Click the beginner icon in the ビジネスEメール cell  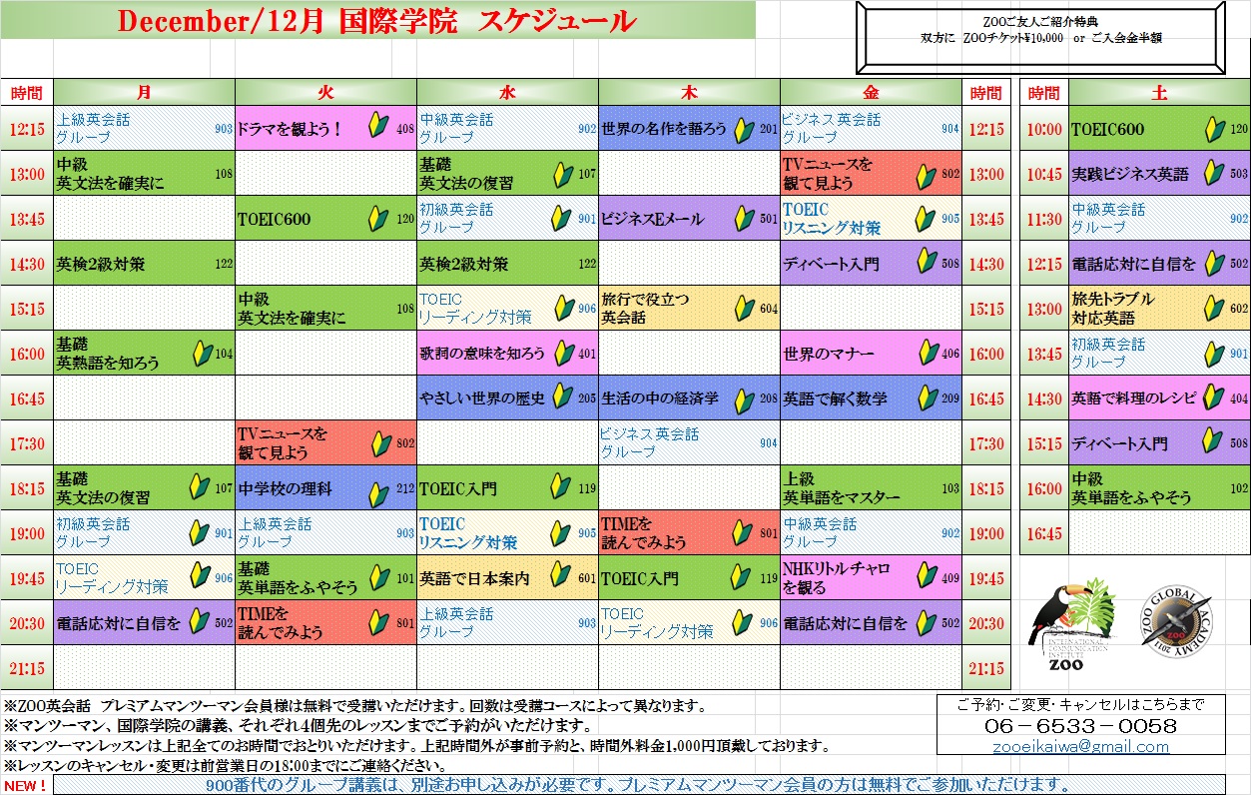click(743, 219)
